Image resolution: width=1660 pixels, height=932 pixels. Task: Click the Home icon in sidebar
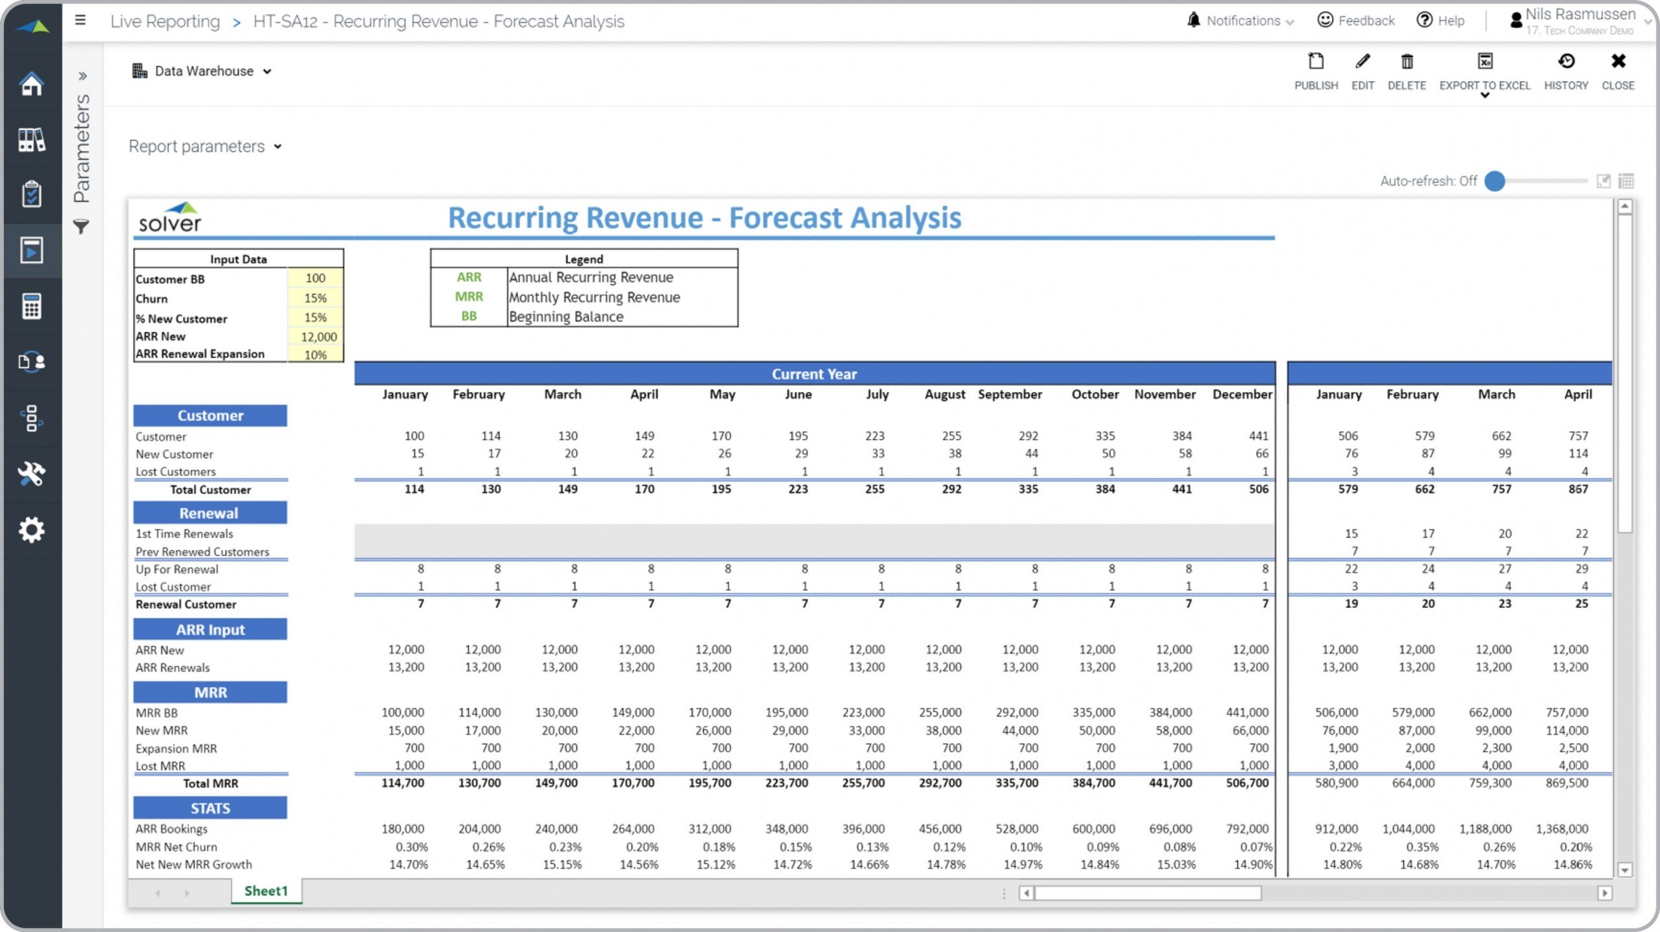pyautogui.click(x=31, y=84)
